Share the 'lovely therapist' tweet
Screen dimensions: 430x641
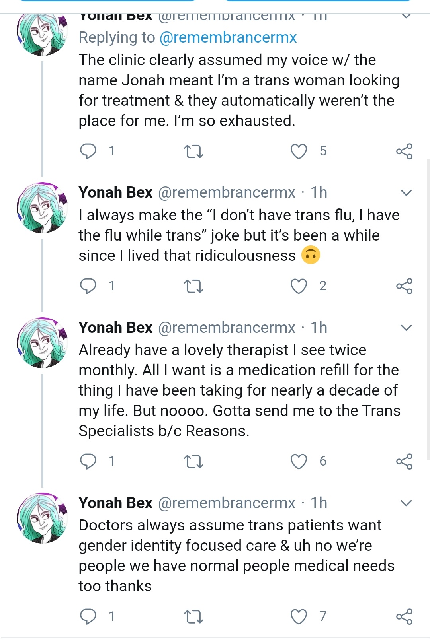[x=404, y=462]
